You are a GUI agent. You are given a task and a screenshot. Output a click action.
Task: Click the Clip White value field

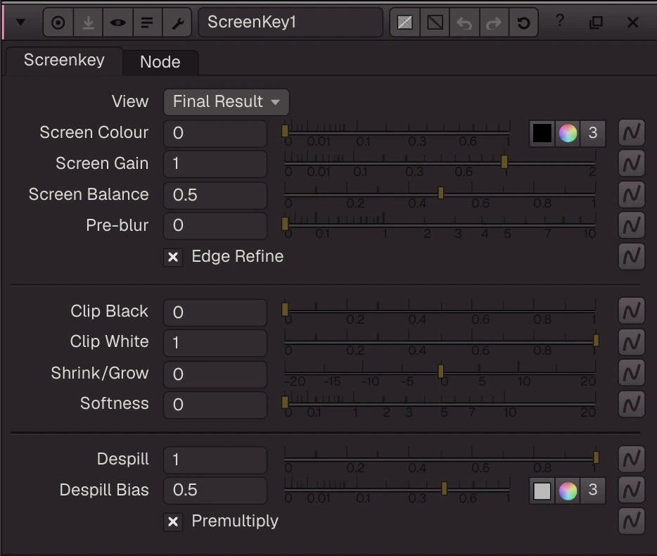pyautogui.click(x=215, y=343)
